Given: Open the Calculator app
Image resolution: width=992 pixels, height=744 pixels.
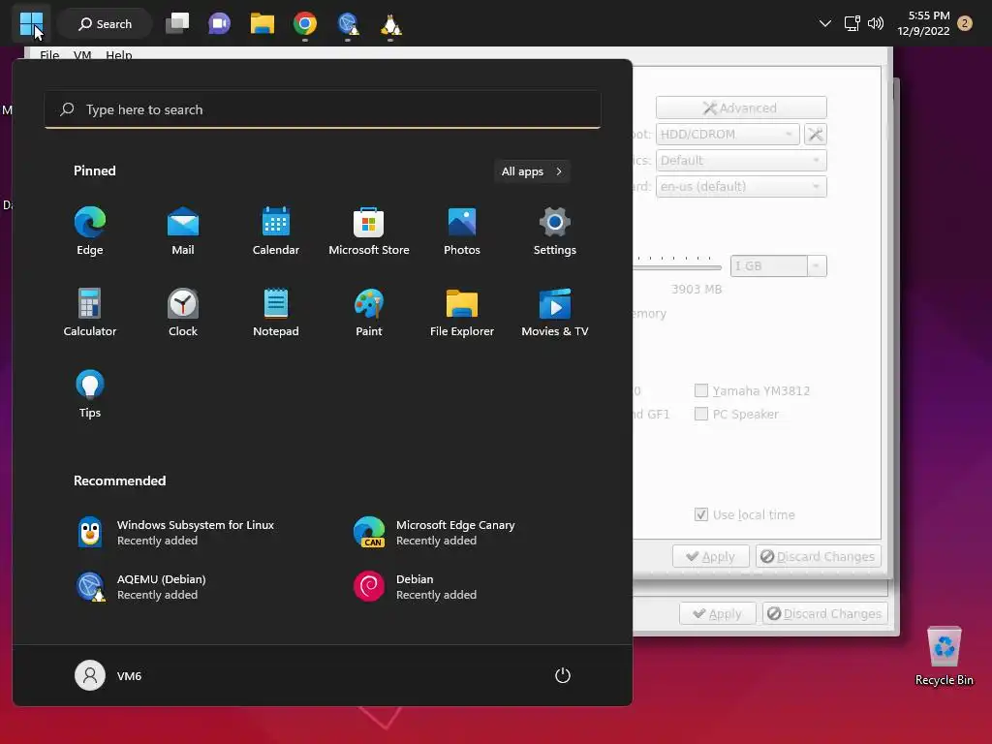Looking at the screenshot, I should 90,313.
